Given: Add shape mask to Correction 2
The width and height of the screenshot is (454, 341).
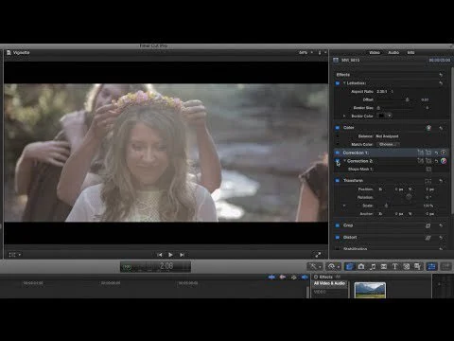Looking at the screenshot, I should [x=428, y=161].
